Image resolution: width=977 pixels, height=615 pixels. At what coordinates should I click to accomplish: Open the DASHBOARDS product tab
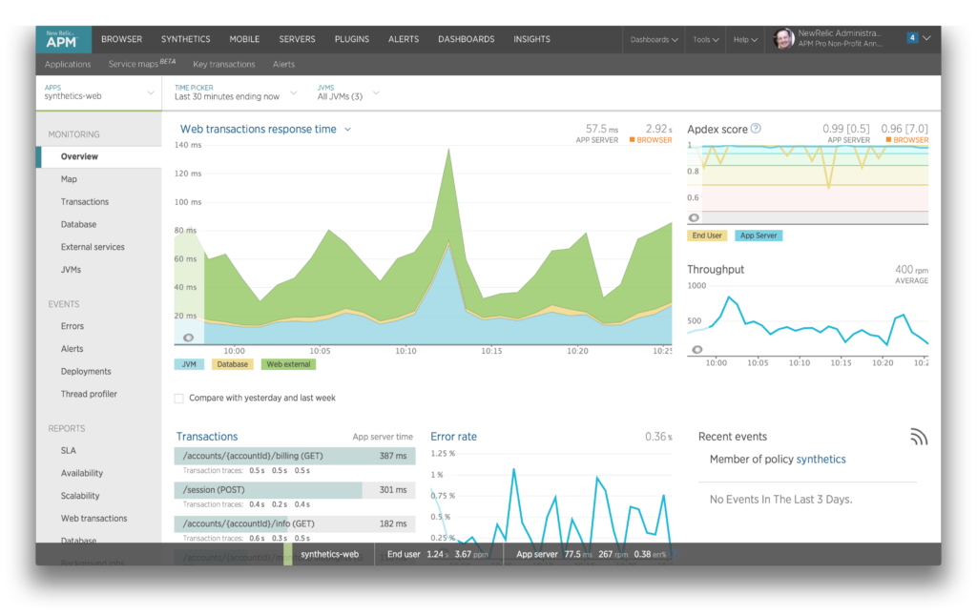tap(466, 39)
